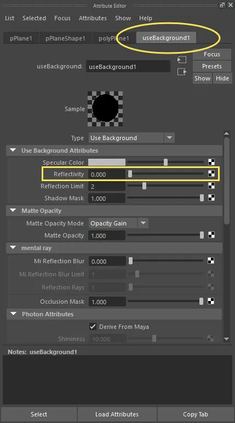Click the go to input connection icon
235x423 pixels.
(182, 60)
